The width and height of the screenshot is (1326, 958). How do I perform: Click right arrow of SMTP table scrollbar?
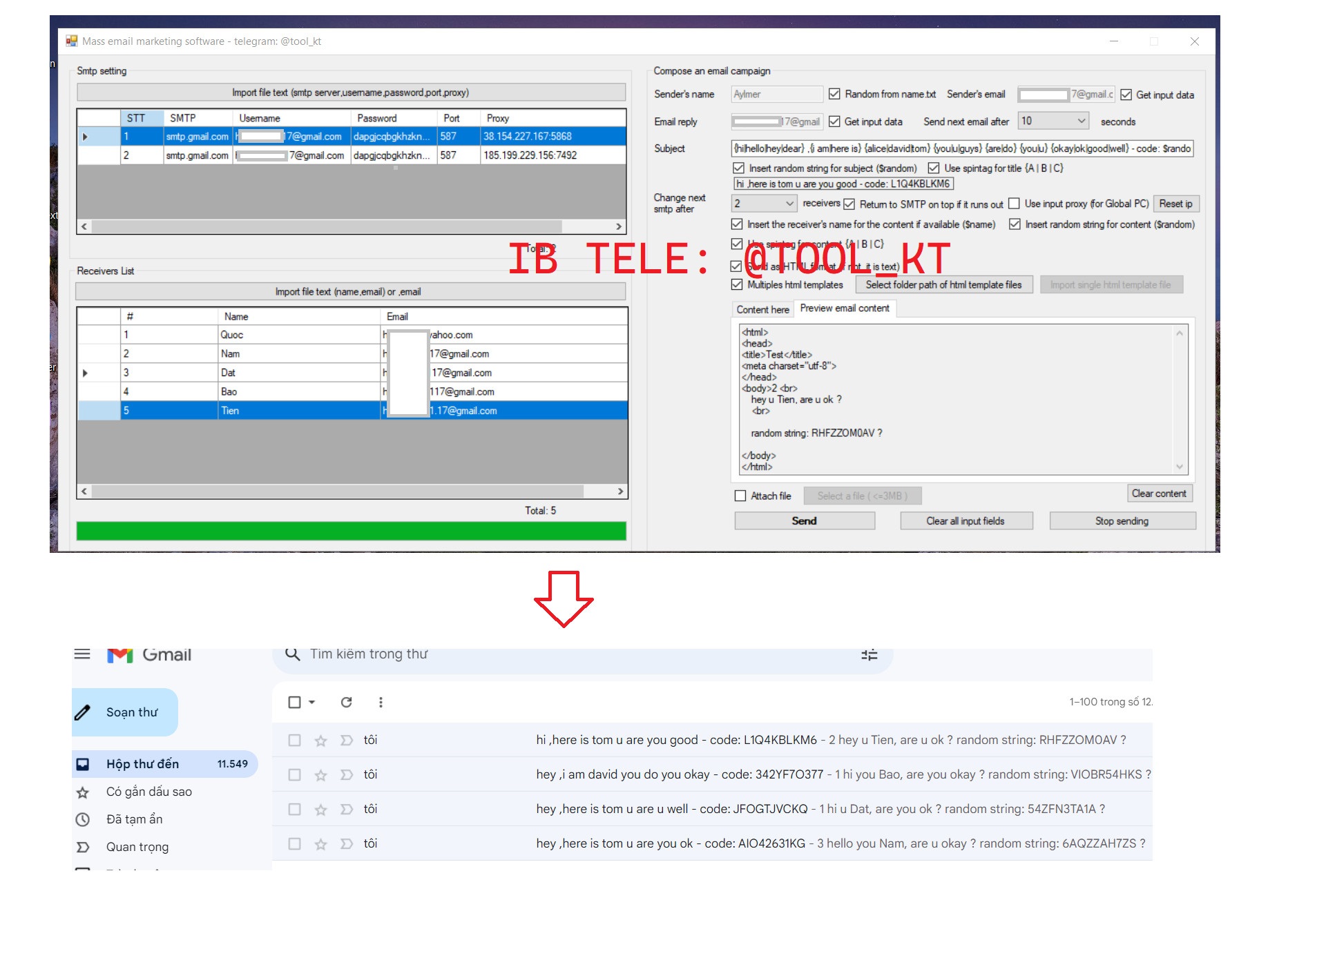[619, 226]
